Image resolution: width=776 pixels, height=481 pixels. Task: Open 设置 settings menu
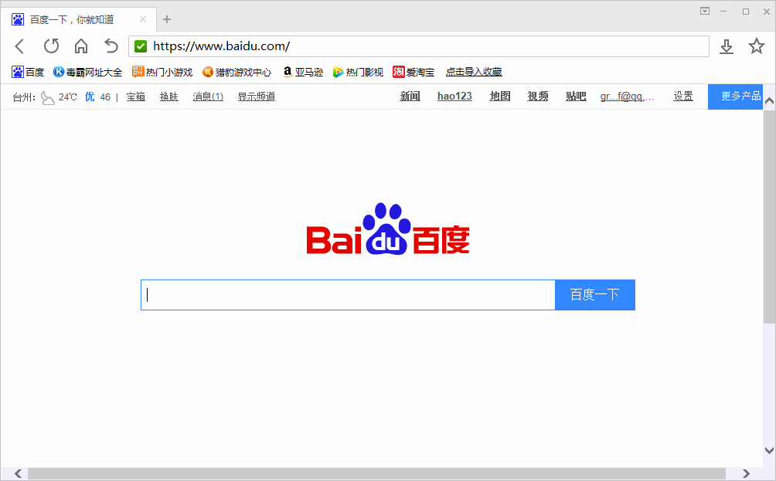[683, 97]
